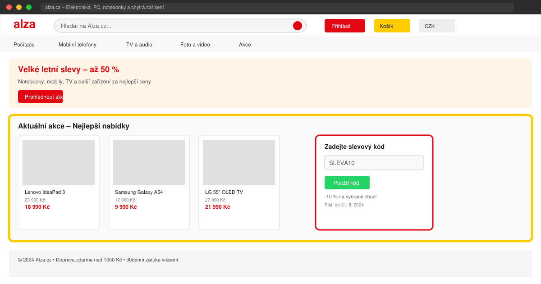541x284 pixels.
Task: Click the green Použít kód button
Action: click(x=347, y=183)
